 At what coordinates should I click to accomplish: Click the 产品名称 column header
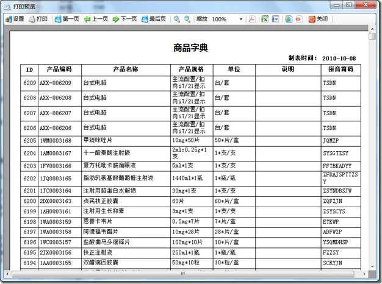pyautogui.click(x=126, y=69)
